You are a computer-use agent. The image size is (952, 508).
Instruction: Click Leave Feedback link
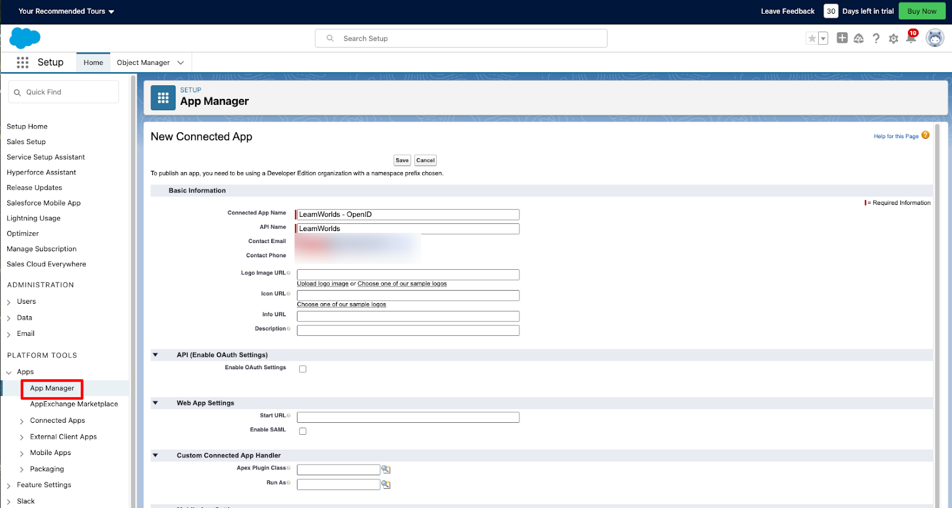[788, 11]
